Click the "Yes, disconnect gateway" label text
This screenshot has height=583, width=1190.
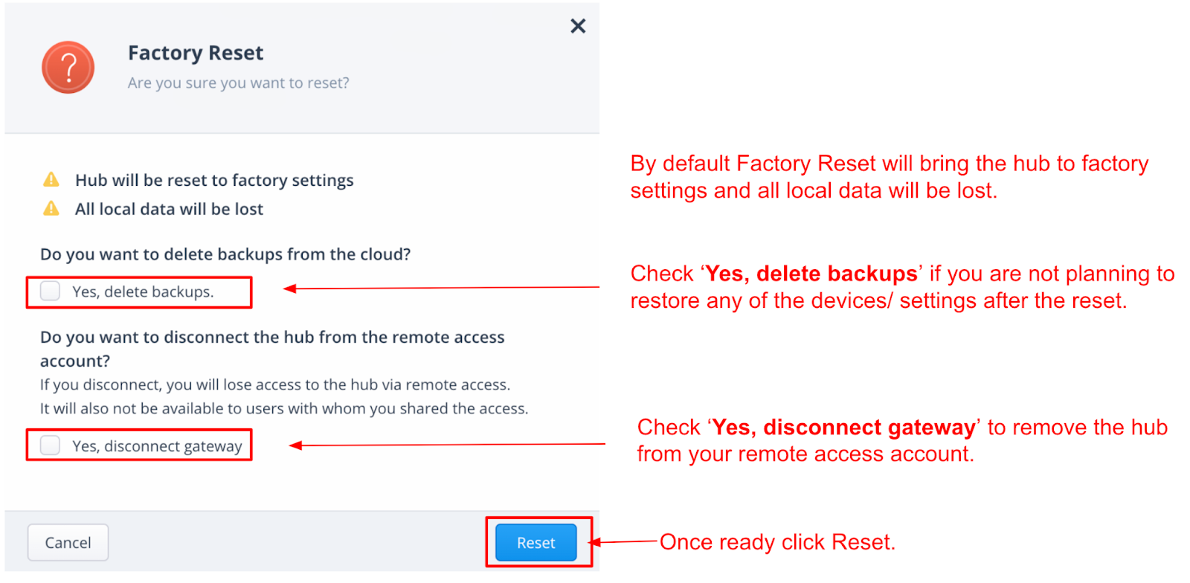click(157, 445)
